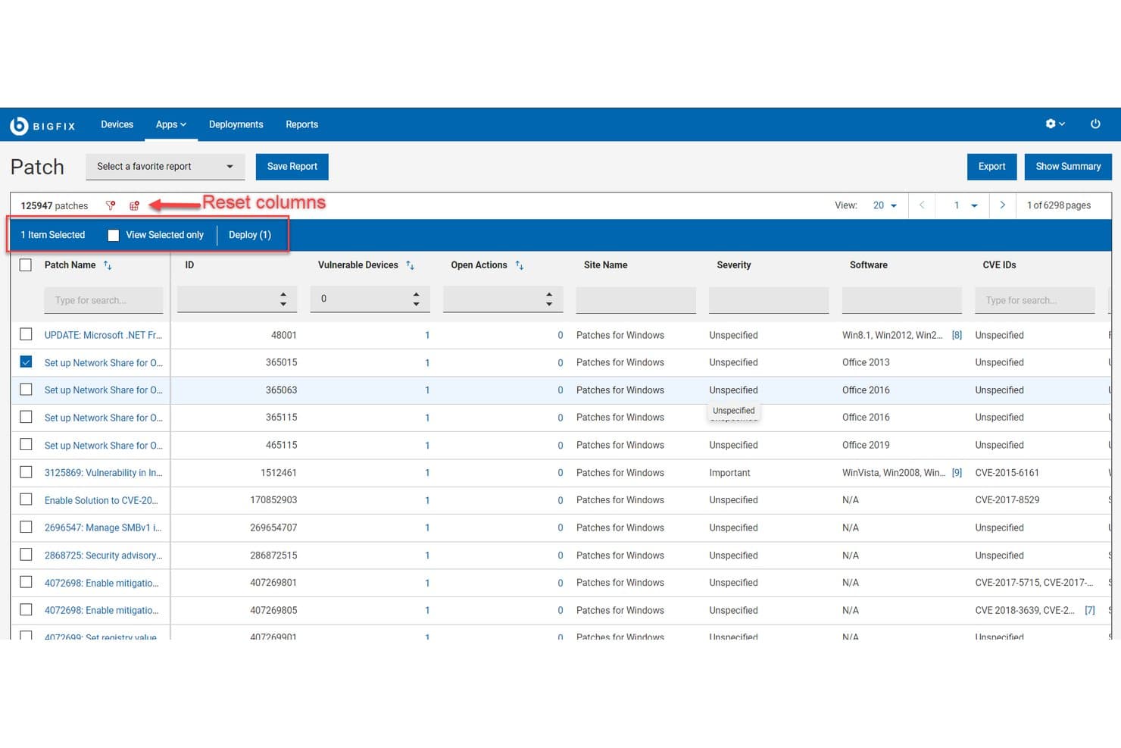This screenshot has height=748, width=1121.
Task: Open the UPDATE: Microsoft .NET Fr... patch link
Action: [103, 335]
